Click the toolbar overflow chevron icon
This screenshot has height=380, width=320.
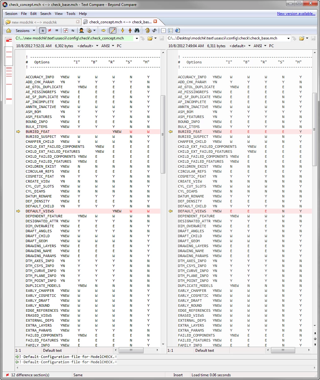163,30
